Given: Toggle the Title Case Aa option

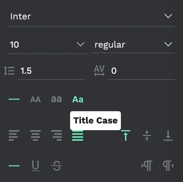Looking at the screenshot, I should point(78,99).
